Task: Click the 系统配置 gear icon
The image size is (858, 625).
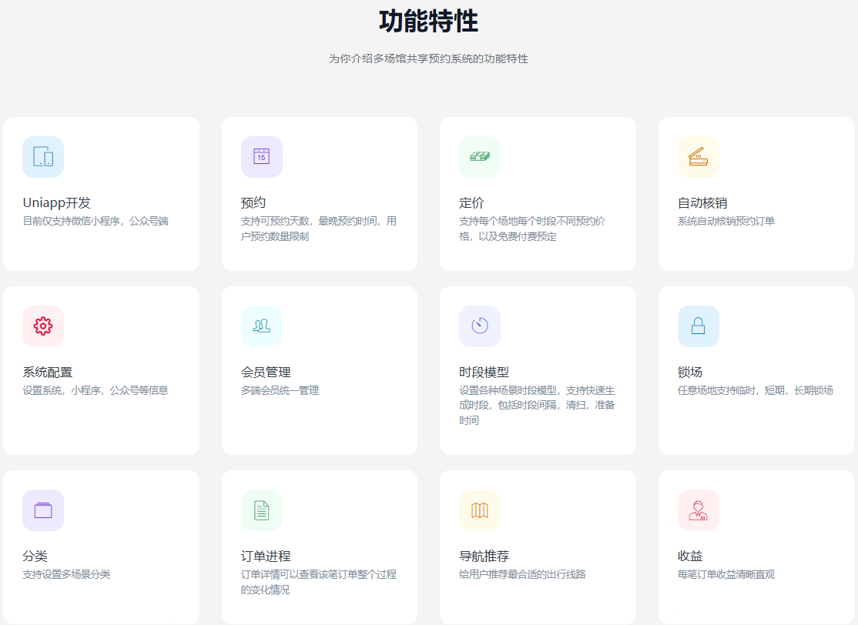Action: coord(43,326)
